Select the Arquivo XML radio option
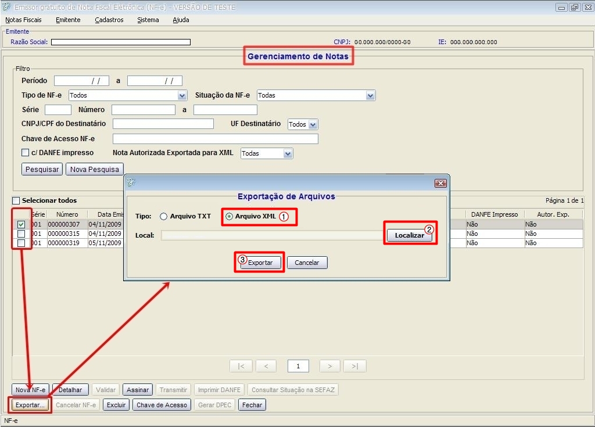 click(x=229, y=217)
